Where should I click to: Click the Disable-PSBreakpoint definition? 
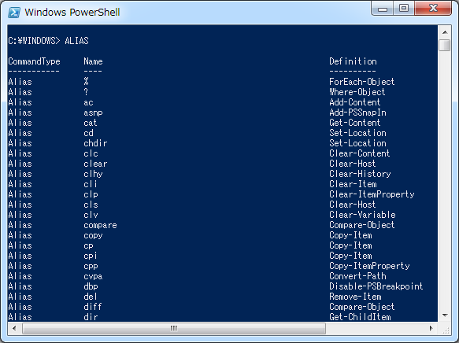376,286
